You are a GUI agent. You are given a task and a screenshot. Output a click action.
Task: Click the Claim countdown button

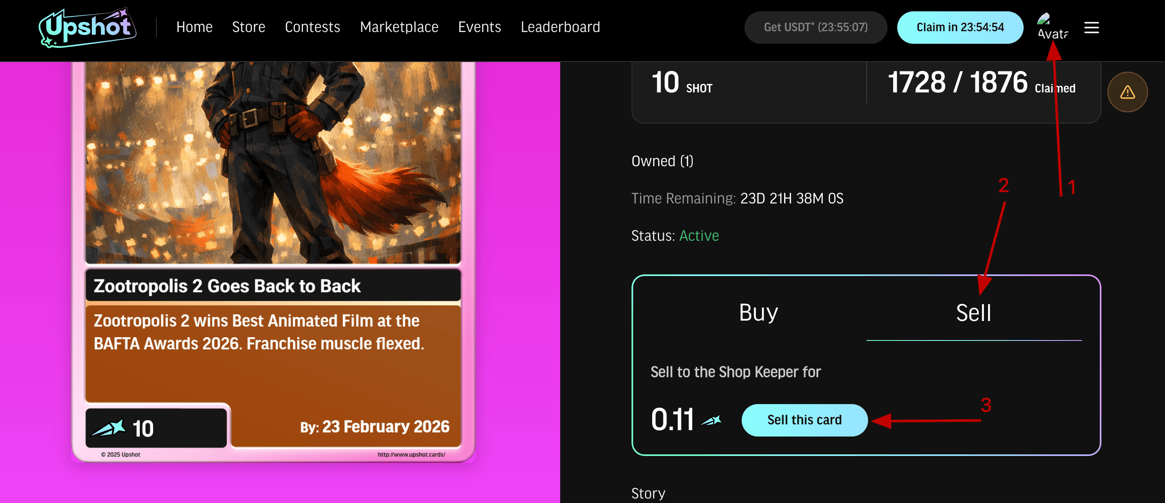(960, 28)
